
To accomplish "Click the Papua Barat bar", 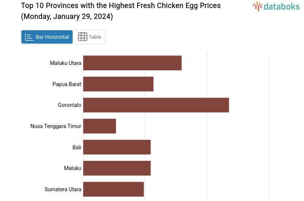I will coord(118,84).
